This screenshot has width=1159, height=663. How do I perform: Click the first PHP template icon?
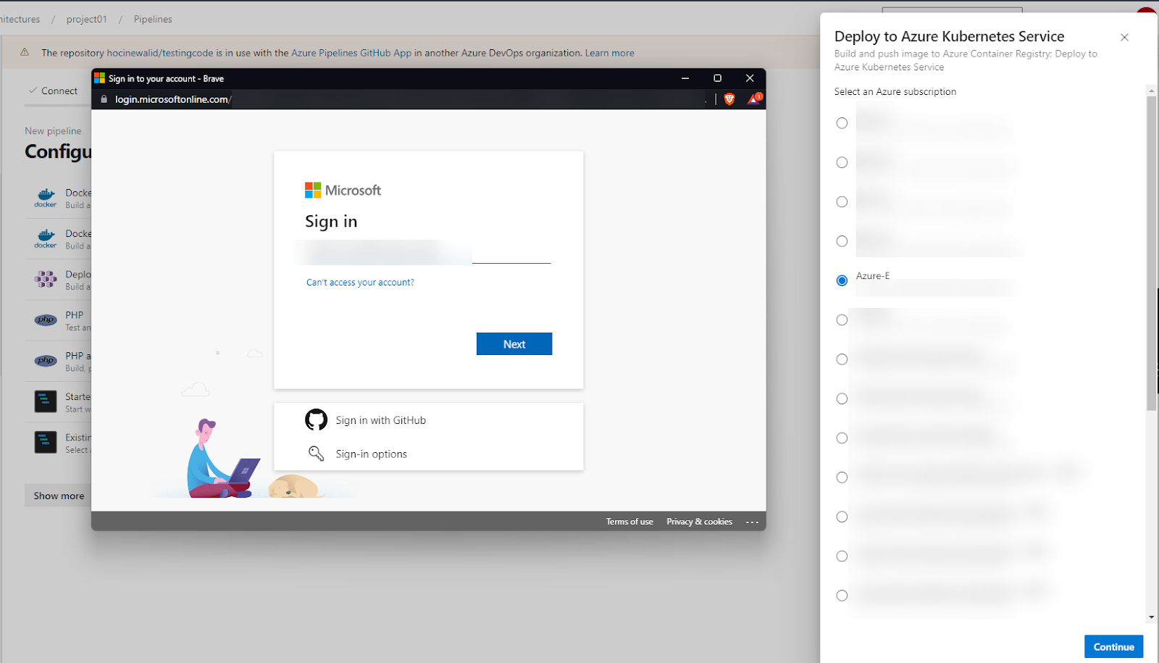[46, 320]
